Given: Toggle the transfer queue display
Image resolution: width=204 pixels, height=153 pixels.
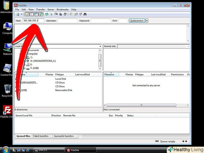Looking at the screenshot, I should coord(41,14).
